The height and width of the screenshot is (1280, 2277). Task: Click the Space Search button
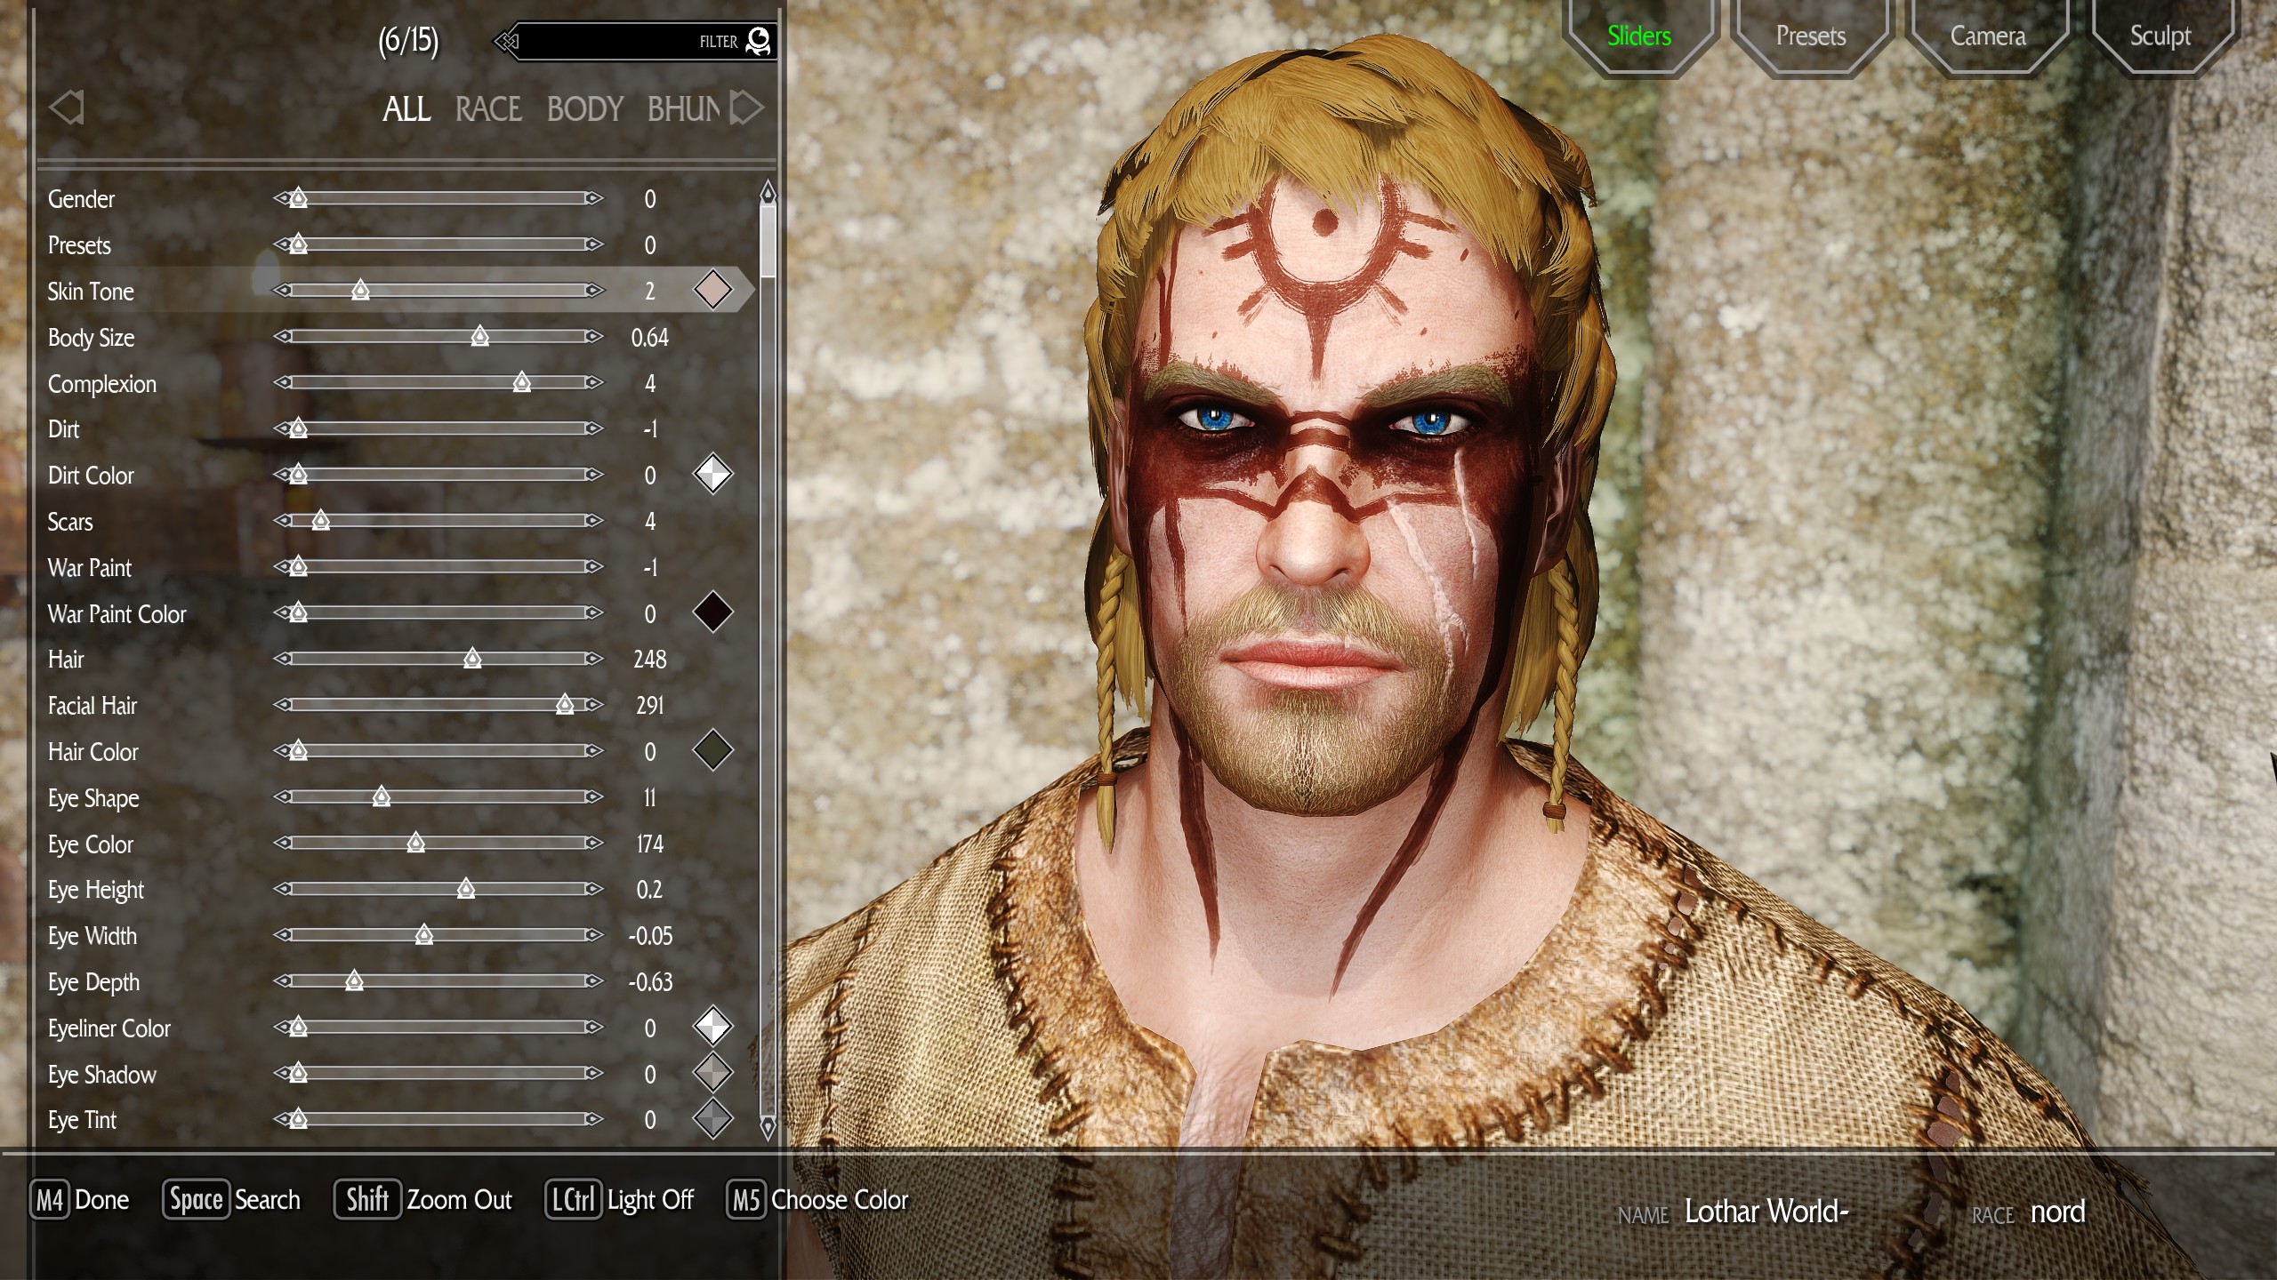pos(231,1200)
